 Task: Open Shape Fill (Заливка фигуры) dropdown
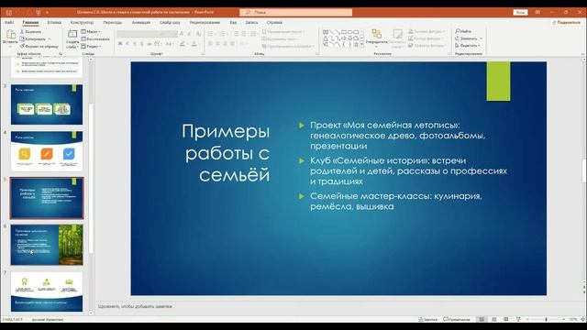point(426,32)
